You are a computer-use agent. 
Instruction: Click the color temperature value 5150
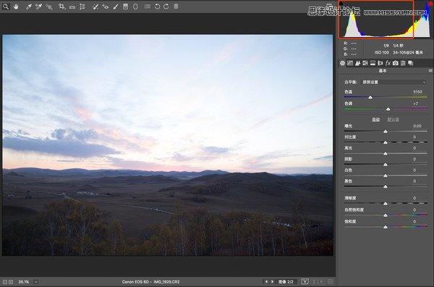click(x=417, y=92)
